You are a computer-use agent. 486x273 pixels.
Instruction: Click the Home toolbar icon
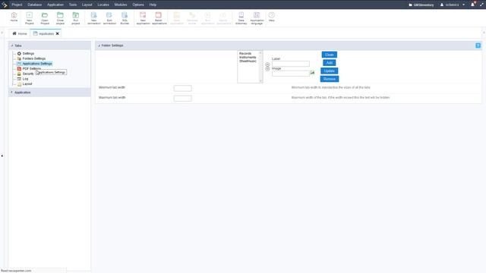14,17
